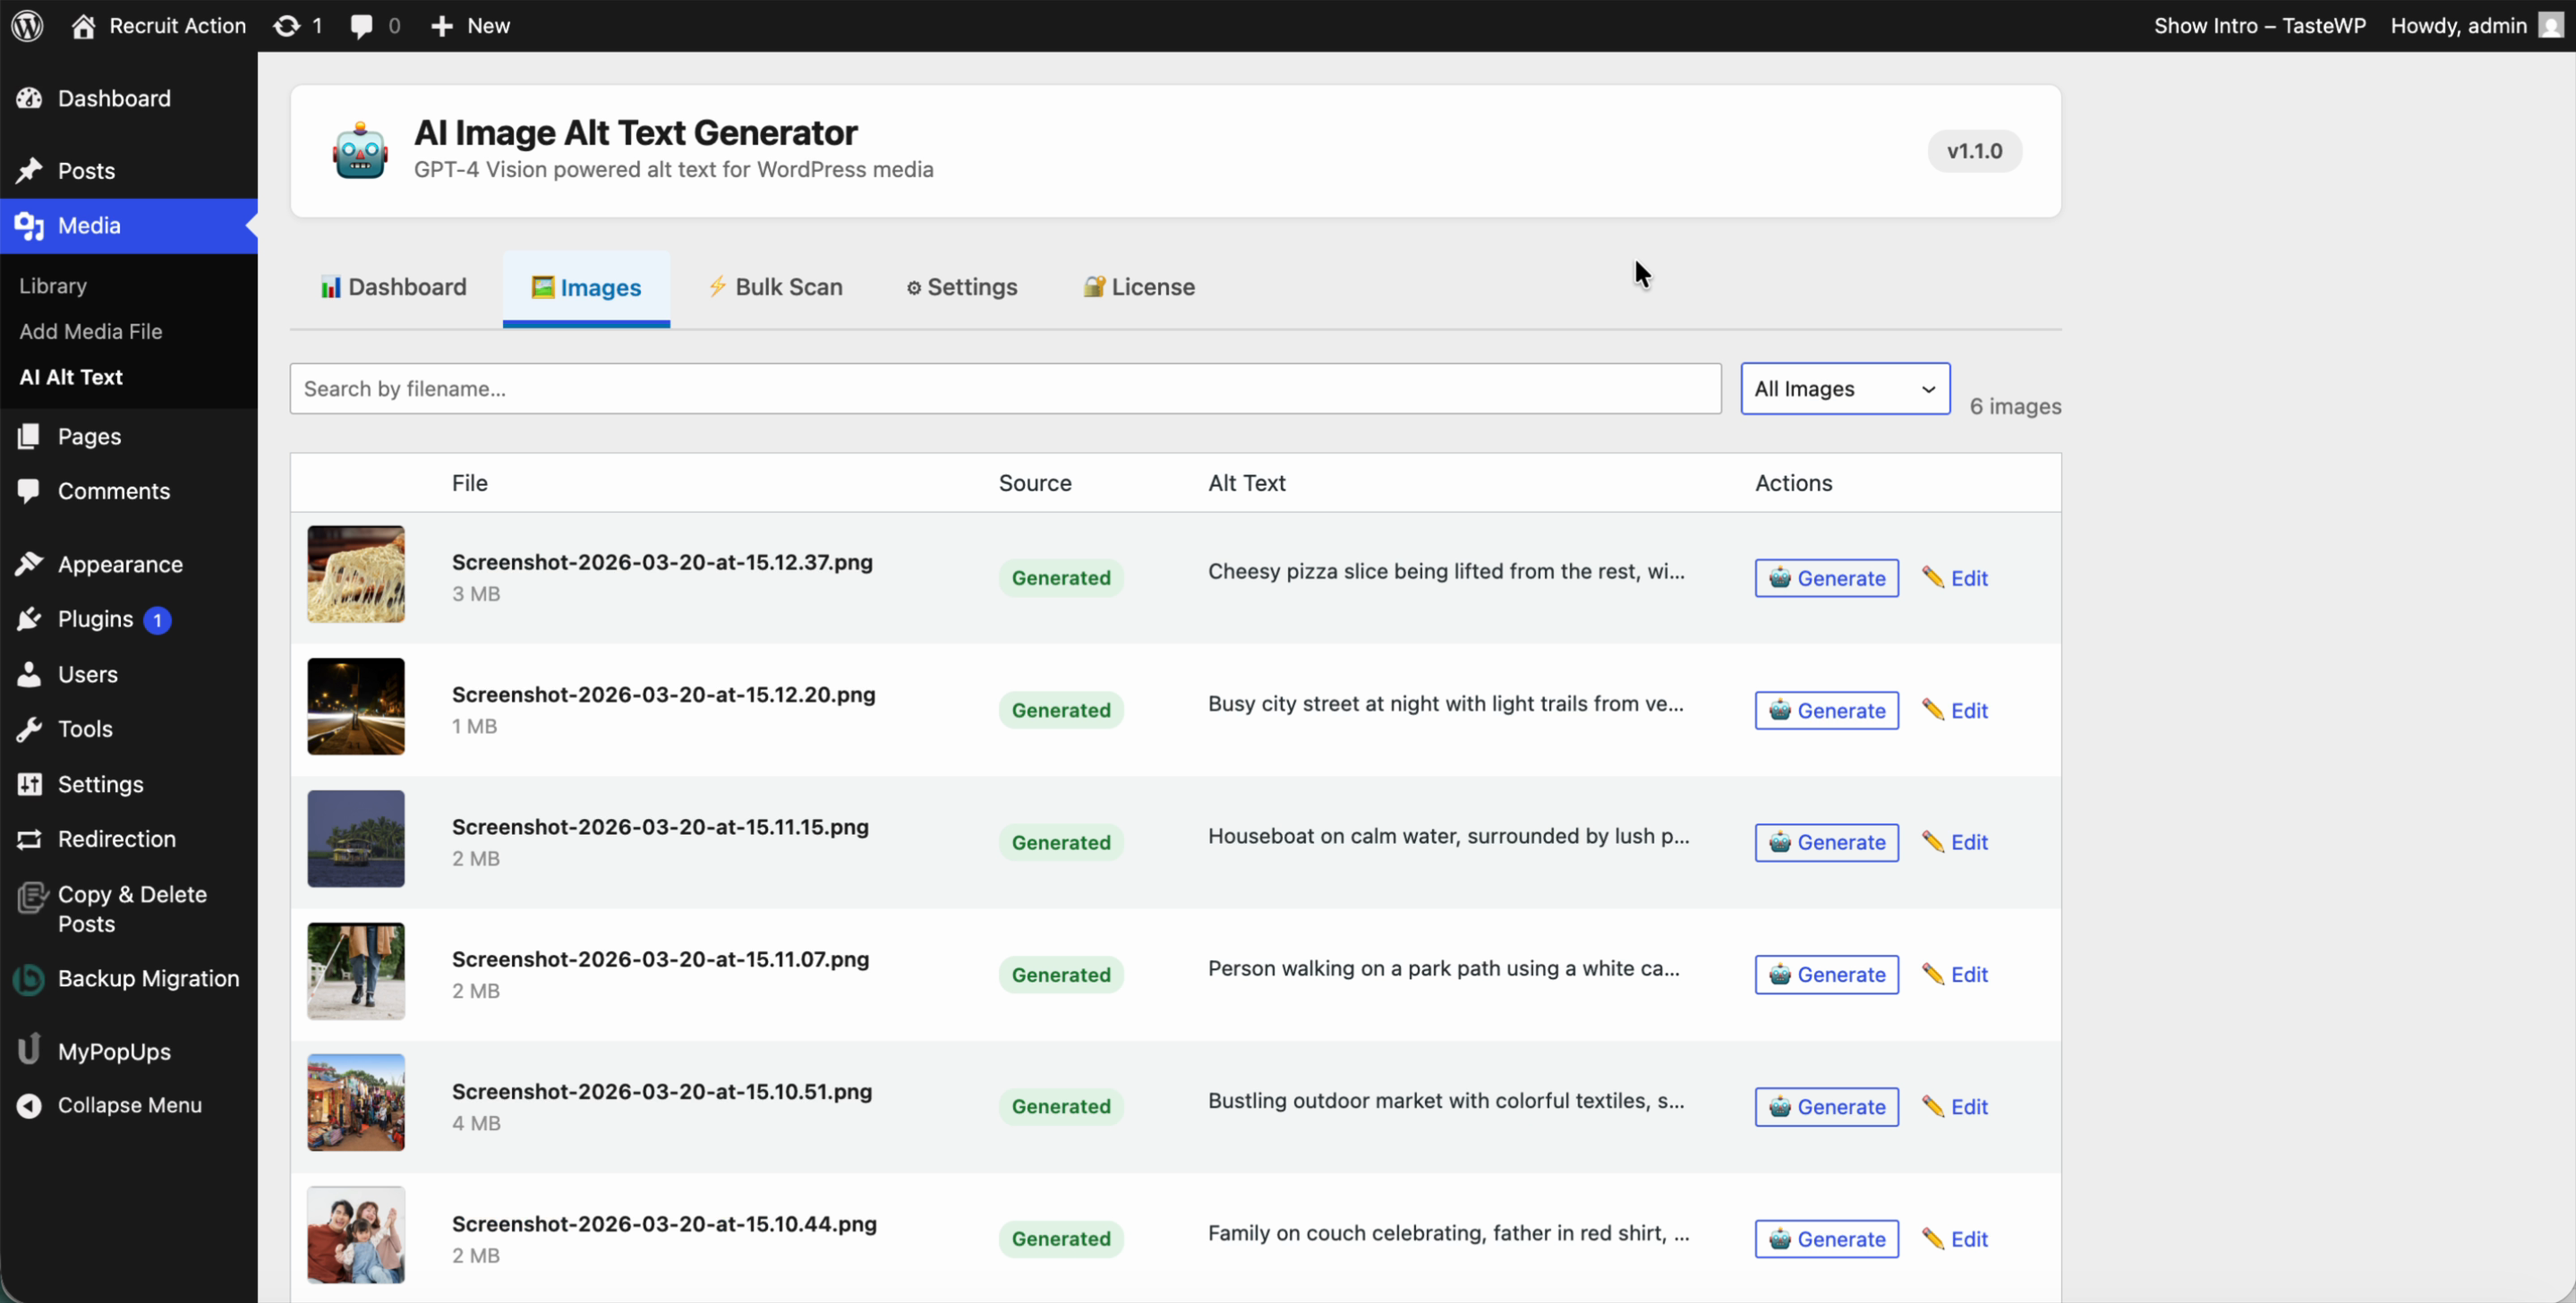Screen dimensions: 2576x1303
Task: Open MyPopUps in sidebar
Action: coord(114,1052)
